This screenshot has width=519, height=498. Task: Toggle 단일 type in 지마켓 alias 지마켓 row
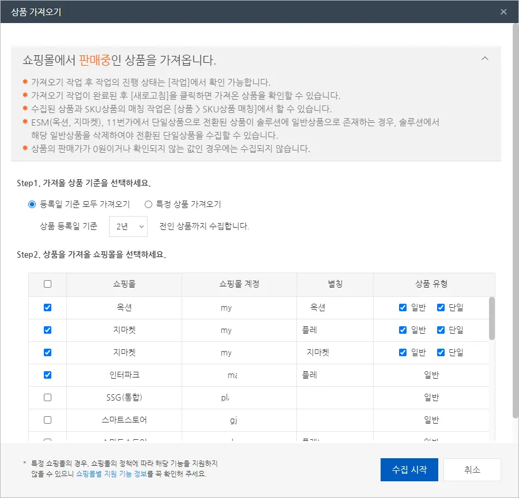pos(441,352)
